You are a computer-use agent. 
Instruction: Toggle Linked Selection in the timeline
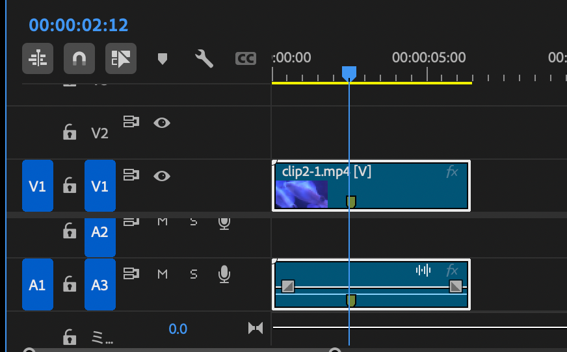click(x=121, y=58)
